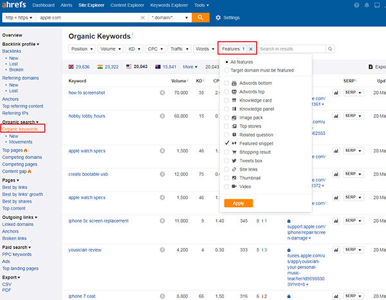Clear the Features filter with X
The width and height of the screenshot is (386, 300).
point(251,48)
